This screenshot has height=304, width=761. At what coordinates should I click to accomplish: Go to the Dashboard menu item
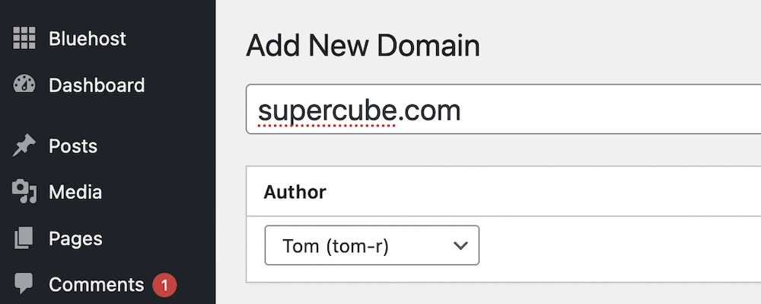[x=97, y=85]
